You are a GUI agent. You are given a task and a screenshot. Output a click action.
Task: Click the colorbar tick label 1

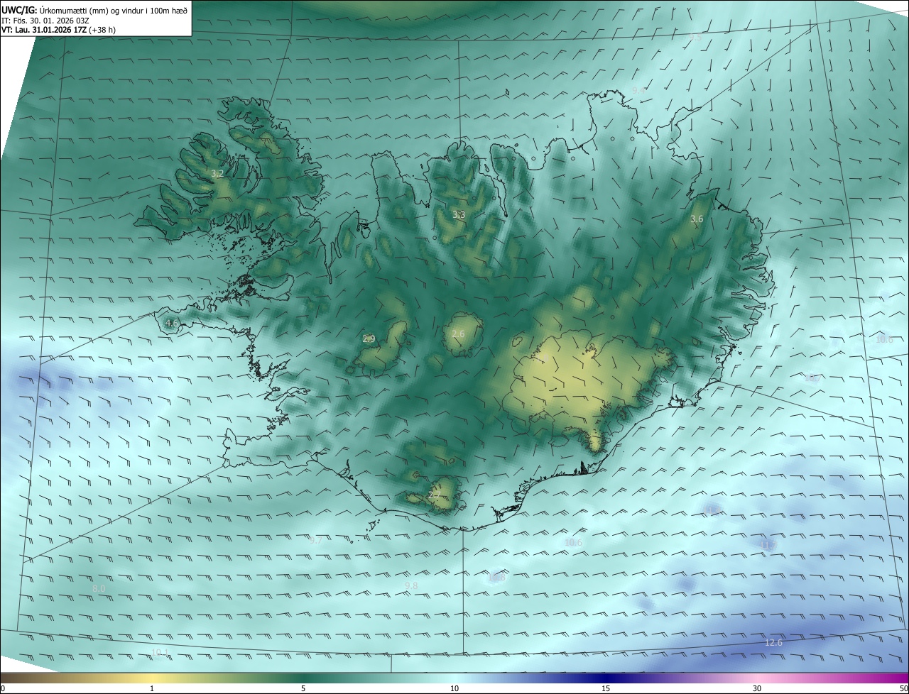152,688
